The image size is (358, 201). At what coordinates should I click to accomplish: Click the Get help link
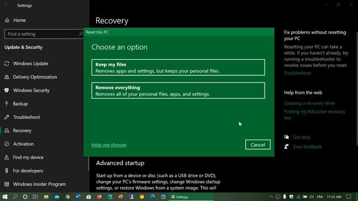[302, 137]
